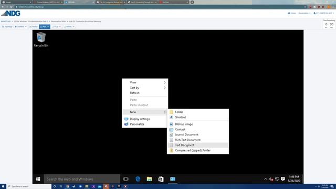Open the active PC1 tab dropdown

45,27
